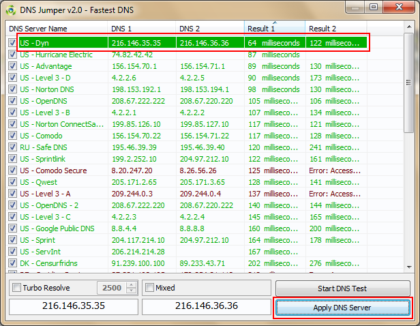Image resolution: width=420 pixels, height=326 pixels.
Task: Enable the Mixed checkbox
Action: (149, 288)
